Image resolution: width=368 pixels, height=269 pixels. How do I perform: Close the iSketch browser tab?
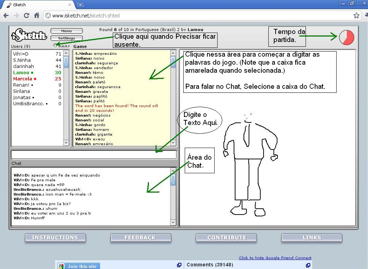70,5
